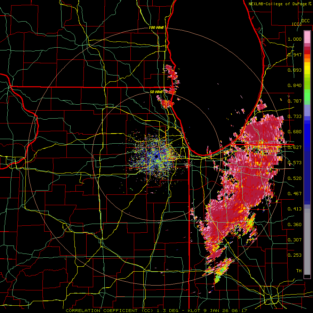This screenshot has height=313, width=313.
Task: Select the 0.467 scale value
Action: 295,194
